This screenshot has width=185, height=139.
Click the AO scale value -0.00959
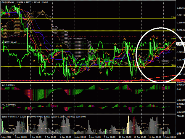(x=181, y=100)
